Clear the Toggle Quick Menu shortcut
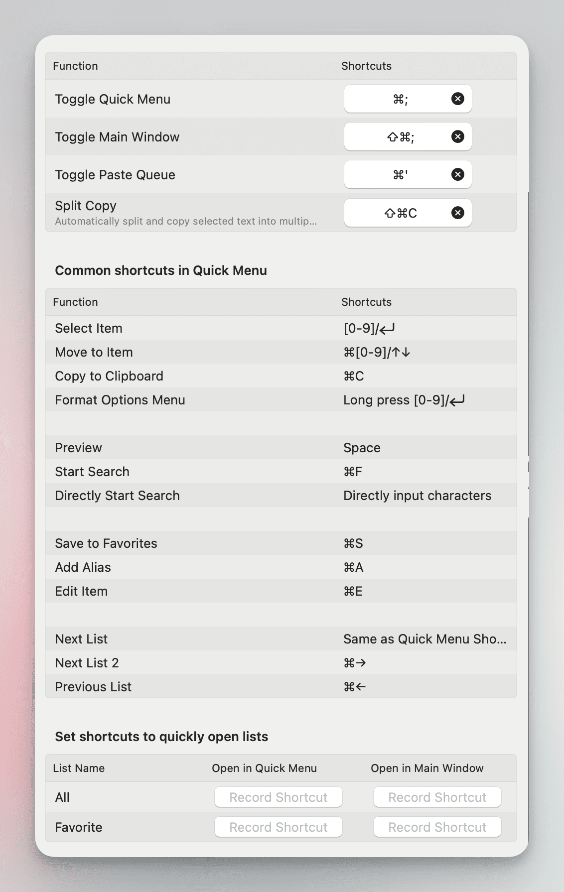 pos(457,99)
